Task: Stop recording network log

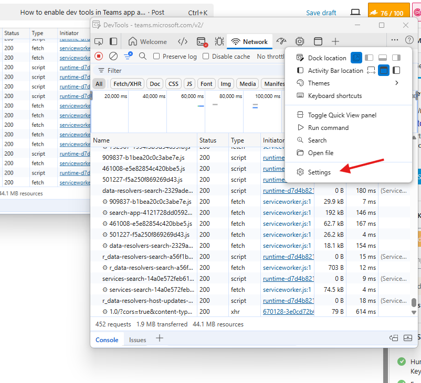Action: pos(99,56)
